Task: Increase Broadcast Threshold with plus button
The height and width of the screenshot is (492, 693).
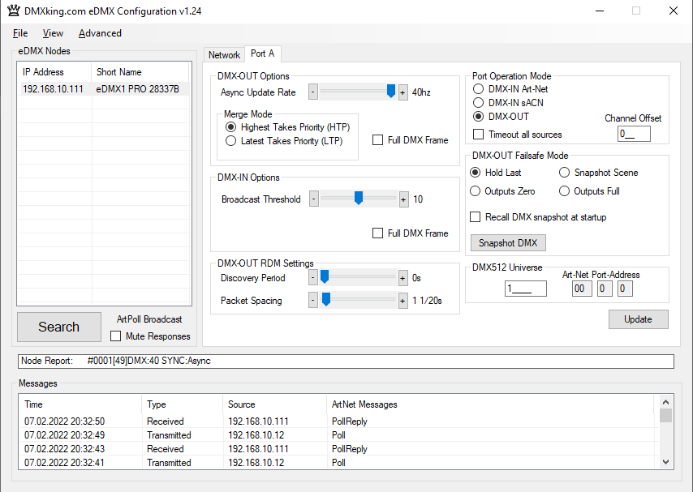Action: click(x=402, y=199)
